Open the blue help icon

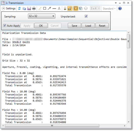coord(120,9)
